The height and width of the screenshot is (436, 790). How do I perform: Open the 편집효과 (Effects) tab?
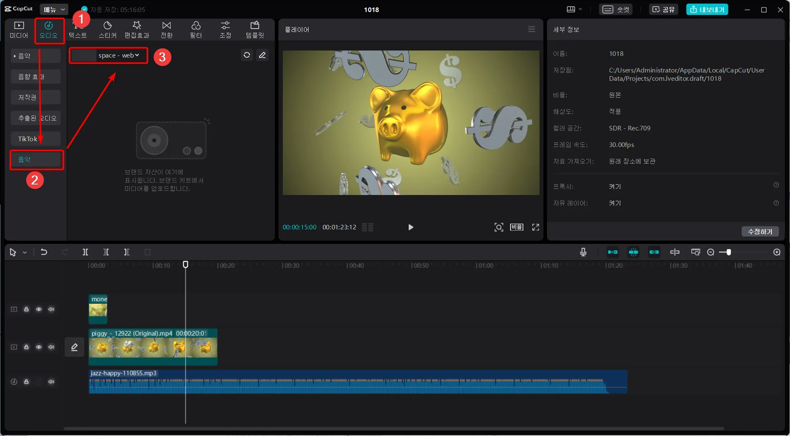tap(137, 30)
